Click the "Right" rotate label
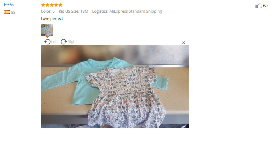 point(72,42)
